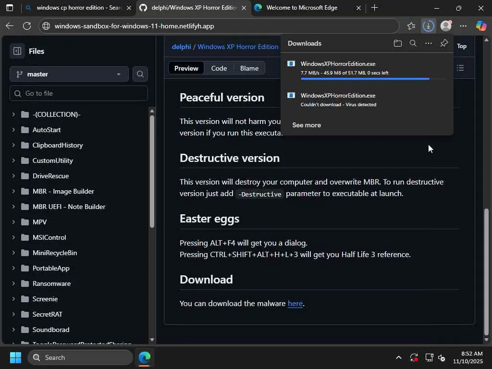Select the Soundborad folder
Screen dimensions: 492x369
[51, 330]
